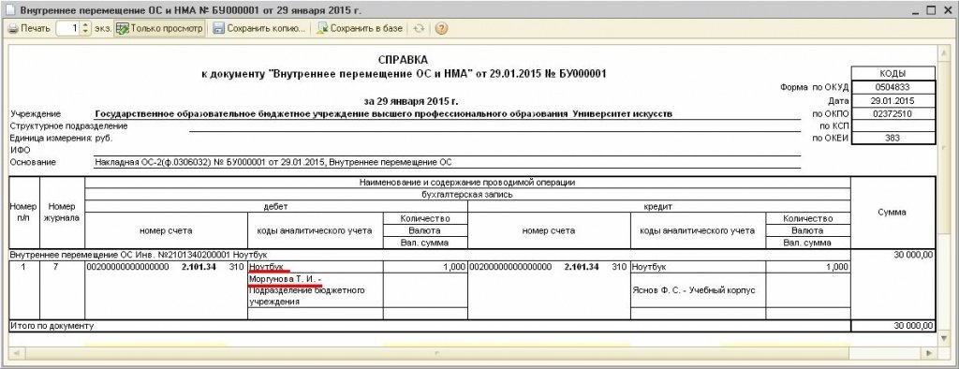Click date cell 29.01.2015

[893, 101]
